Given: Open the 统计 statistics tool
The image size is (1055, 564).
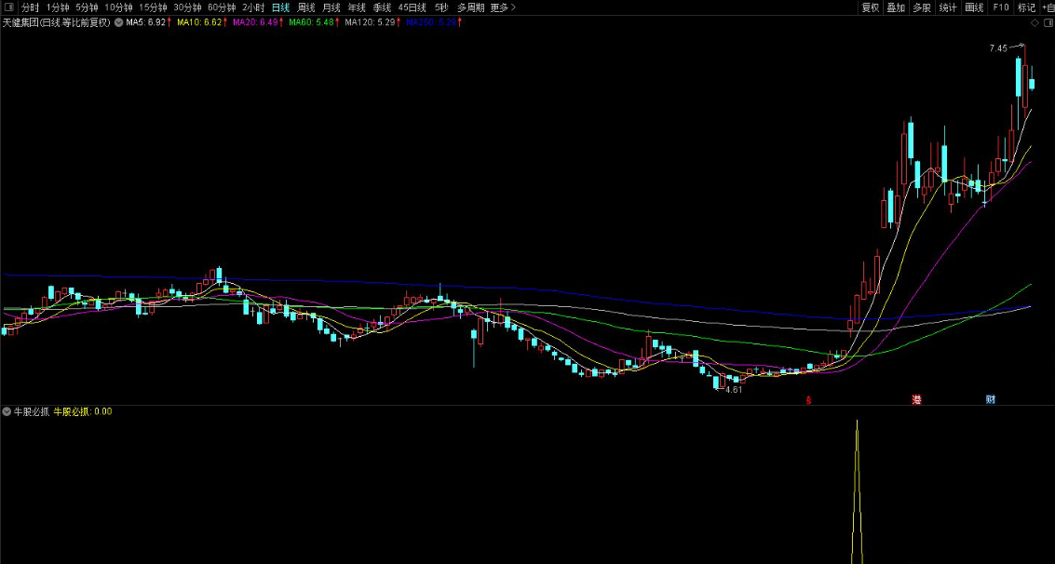Looking at the screenshot, I should point(948,7).
